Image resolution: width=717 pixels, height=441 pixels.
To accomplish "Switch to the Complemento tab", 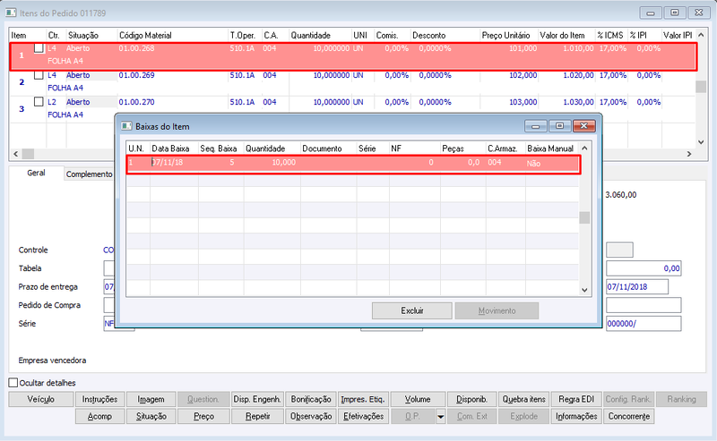I will [89, 174].
